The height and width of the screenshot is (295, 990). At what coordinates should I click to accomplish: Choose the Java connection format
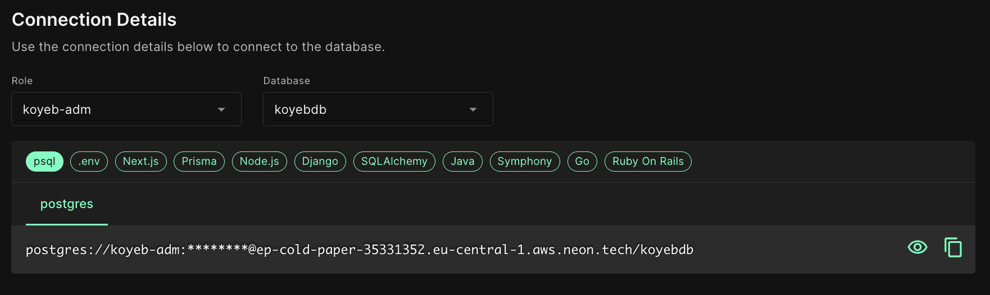462,162
